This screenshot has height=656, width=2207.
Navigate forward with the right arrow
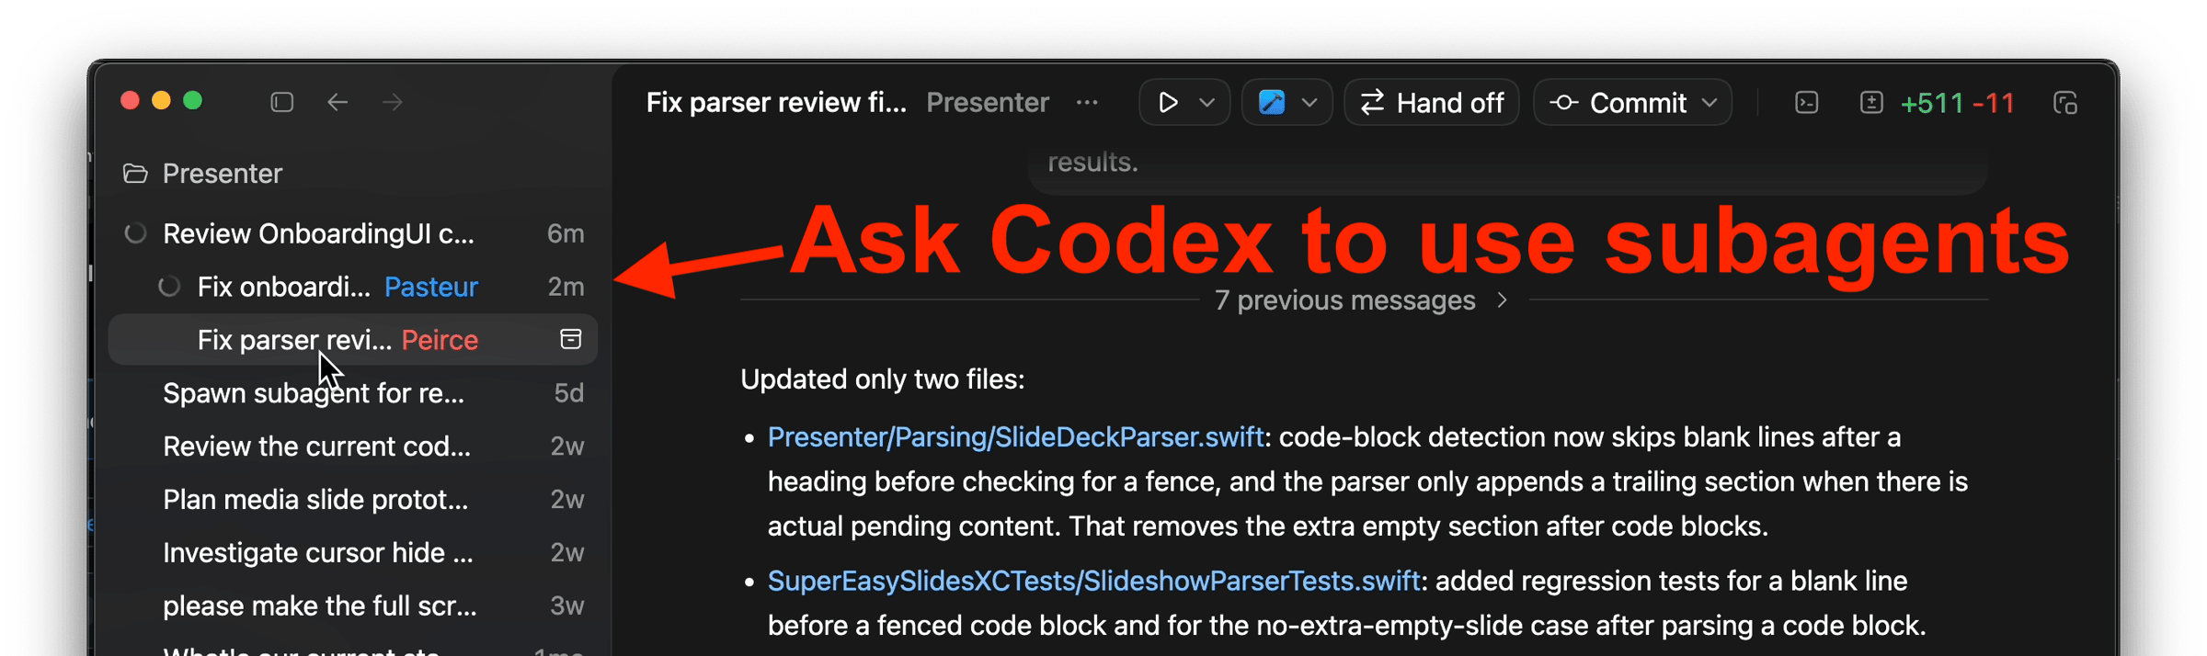393,102
